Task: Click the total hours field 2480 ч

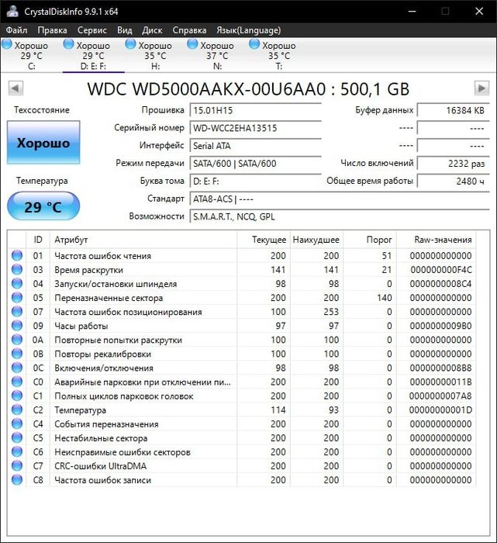Action: pos(454,181)
